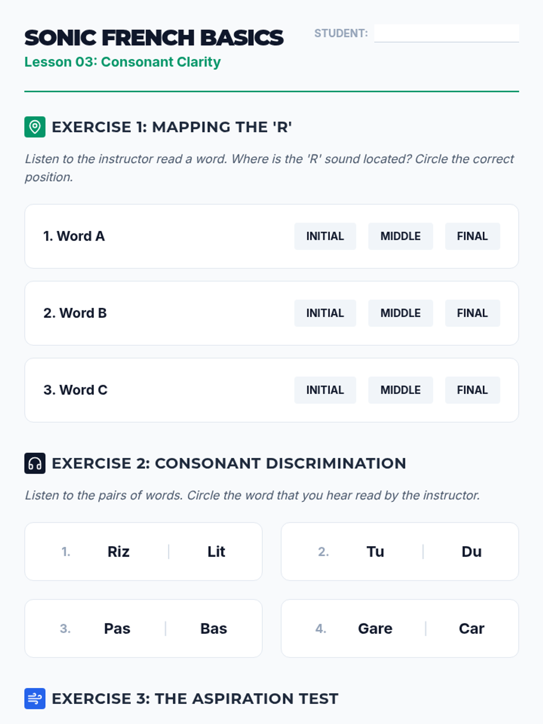Choose the word Gare
543x724 pixels.
[375, 629]
